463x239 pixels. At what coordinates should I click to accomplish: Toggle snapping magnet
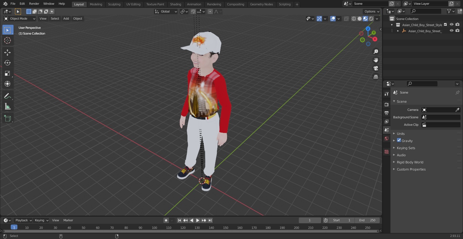tap(193, 12)
